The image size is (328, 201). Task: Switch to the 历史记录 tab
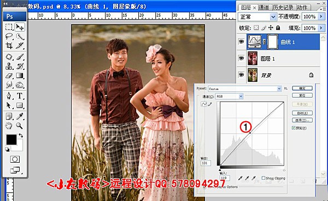click(283, 8)
